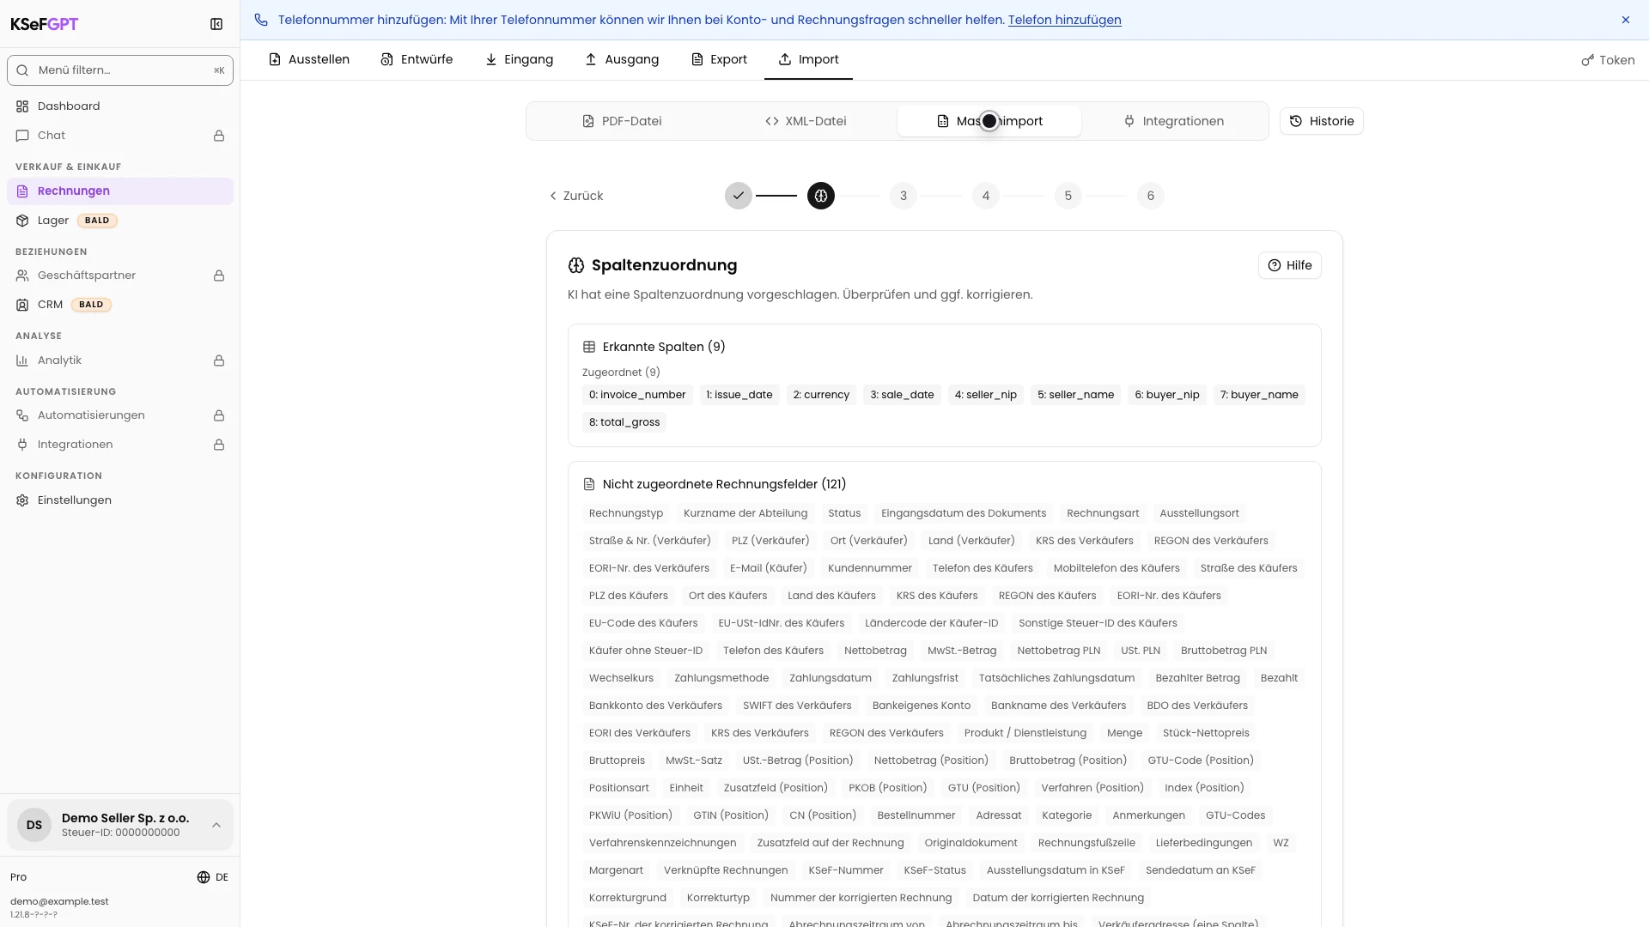Select the Rechnungstyp unassigned field chip
1649x927 pixels.
(x=626, y=513)
